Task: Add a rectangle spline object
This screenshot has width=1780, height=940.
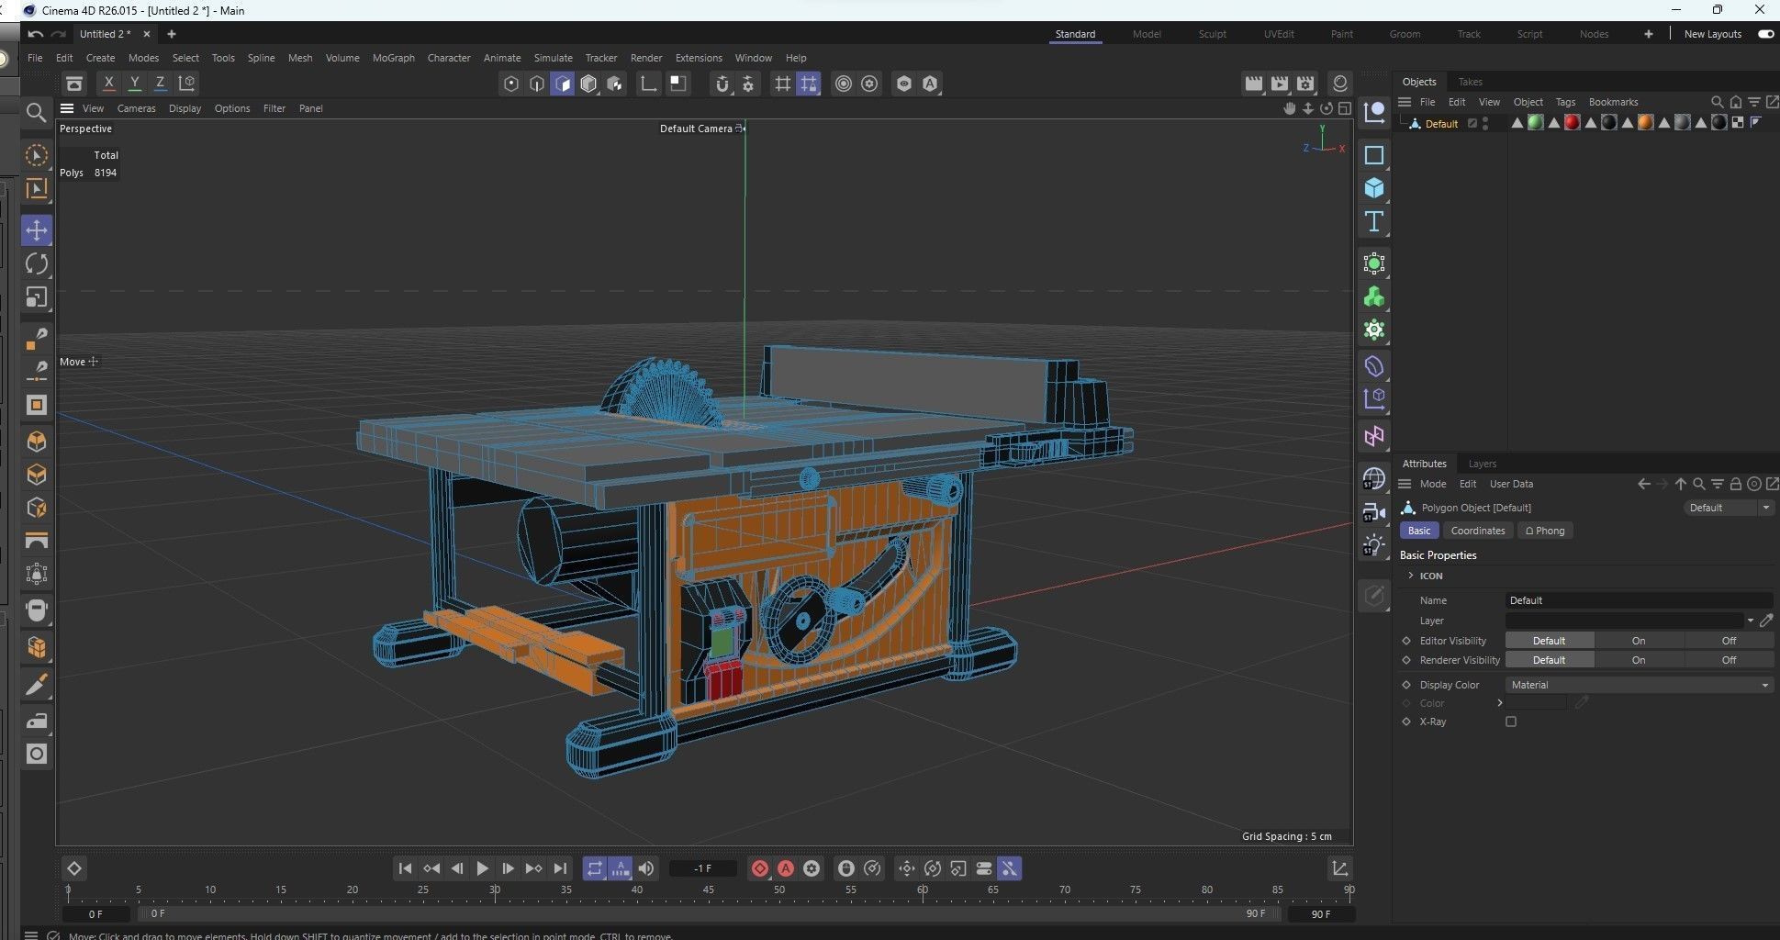Action: [1374, 155]
